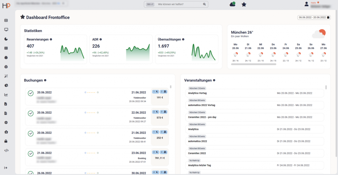
Task: Click the check mark on the 191 € booking
Action: coord(31,93)
